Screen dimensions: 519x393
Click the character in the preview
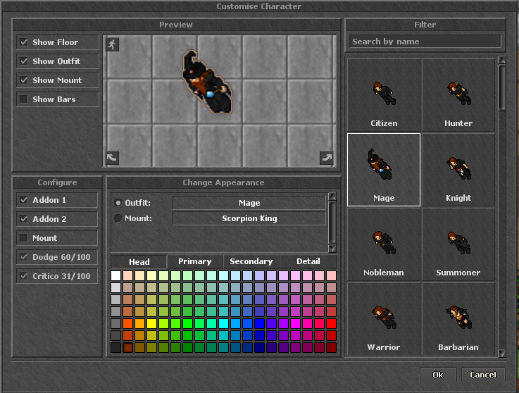click(x=206, y=83)
